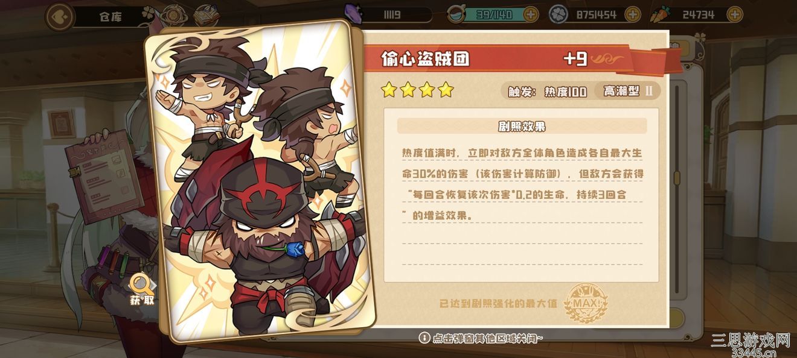Click the silver clover coin icon

558,14
